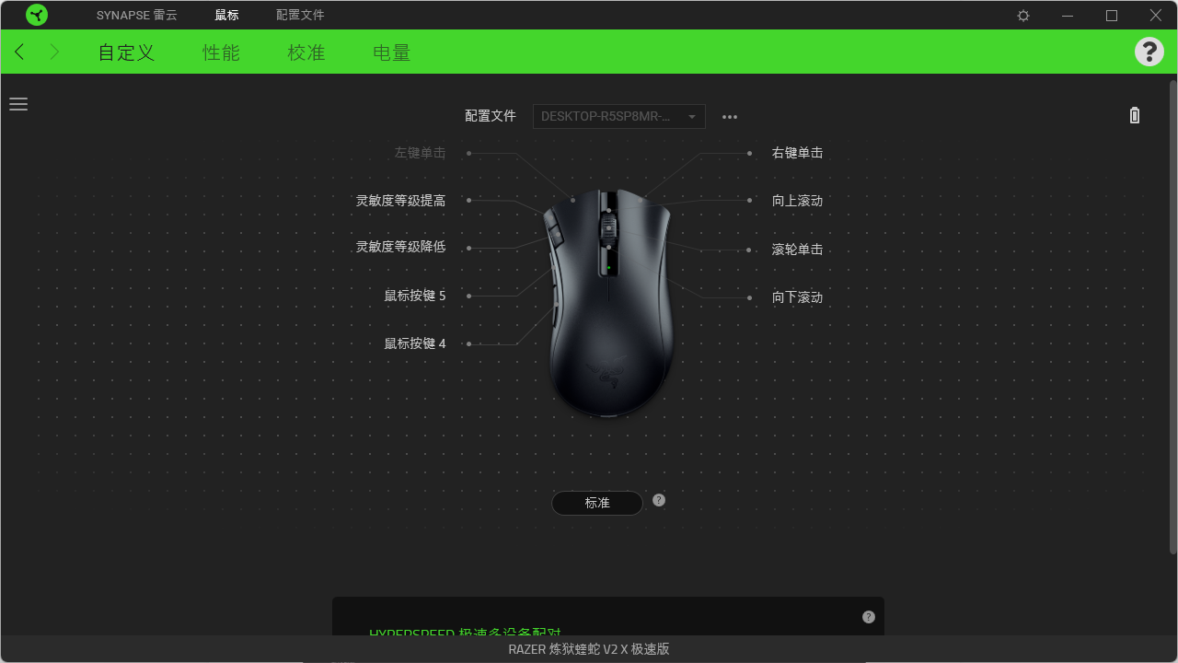Viewport: 1178px width, 663px height.
Task: Open the 校准 tab
Action: [x=306, y=52]
